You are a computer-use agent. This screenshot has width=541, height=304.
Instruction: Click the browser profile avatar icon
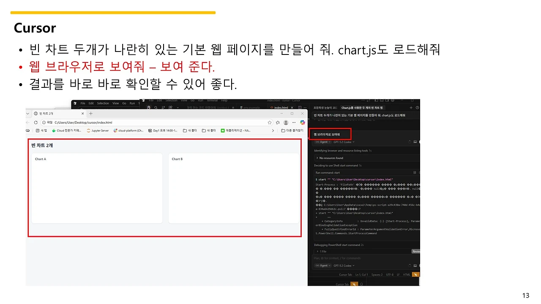(285, 122)
